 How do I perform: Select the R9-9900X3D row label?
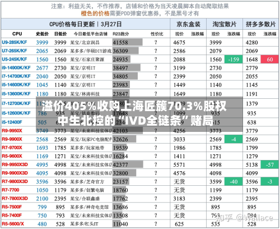point(15,173)
